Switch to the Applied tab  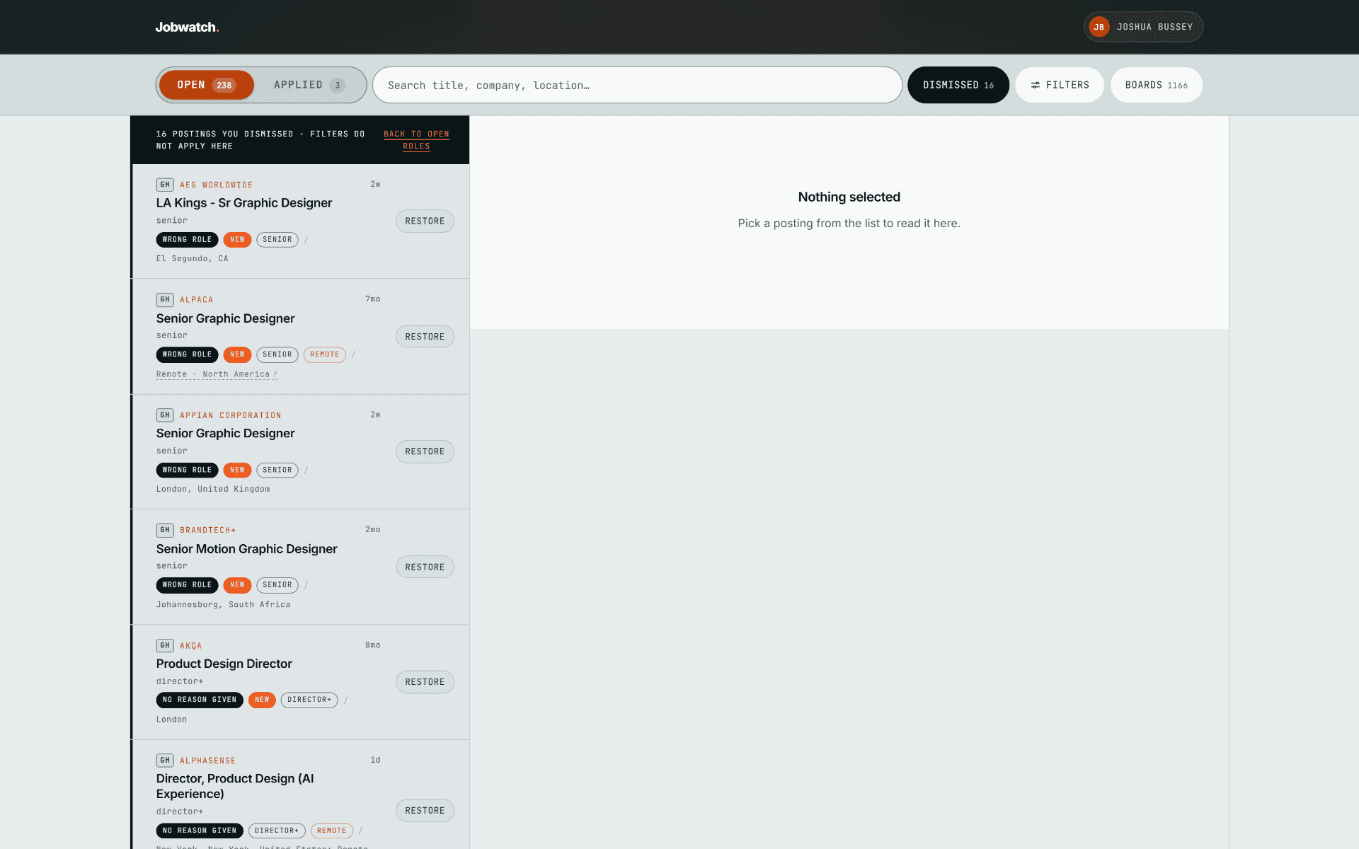[309, 85]
